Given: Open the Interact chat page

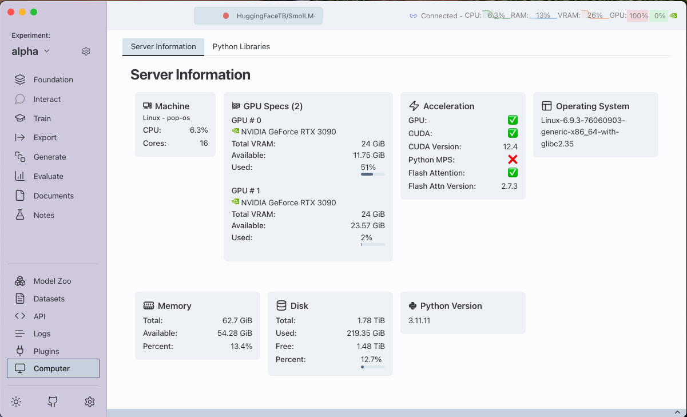Looking at the screenshot, I should tap(47, 99).
